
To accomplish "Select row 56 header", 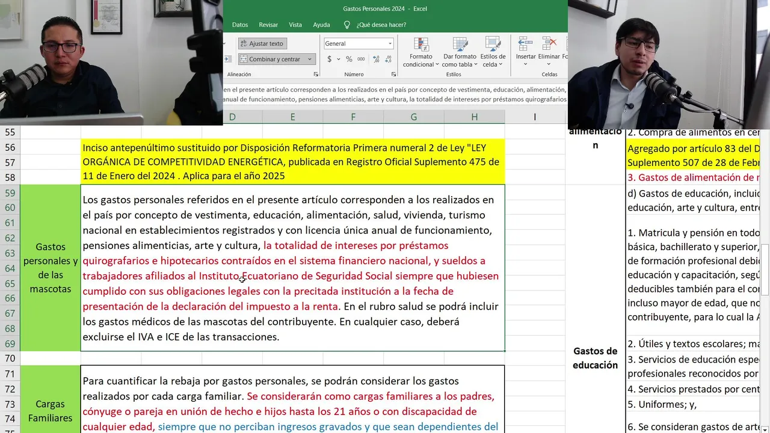I will (x=10, y=147).
